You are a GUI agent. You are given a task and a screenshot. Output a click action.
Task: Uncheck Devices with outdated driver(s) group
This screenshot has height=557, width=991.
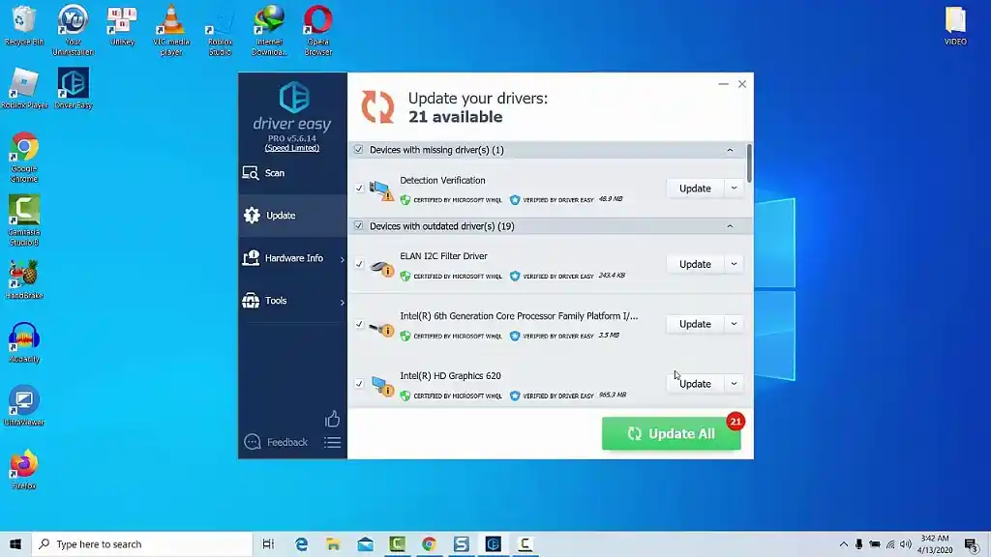click(358, 225)
